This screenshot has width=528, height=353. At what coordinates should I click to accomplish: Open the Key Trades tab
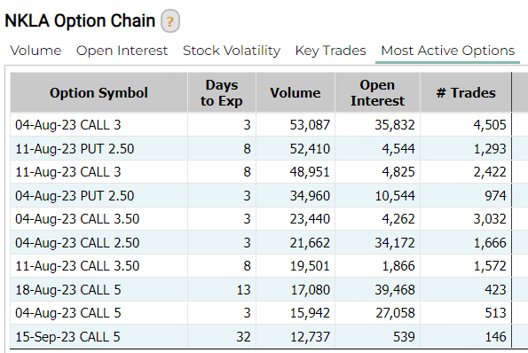[x=330, y=51]
